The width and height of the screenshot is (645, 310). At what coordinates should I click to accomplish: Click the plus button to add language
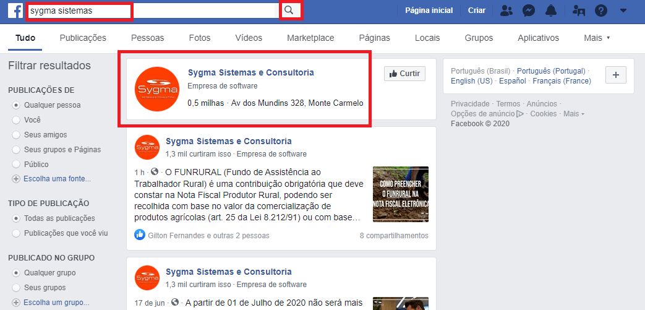click(616, 75)
